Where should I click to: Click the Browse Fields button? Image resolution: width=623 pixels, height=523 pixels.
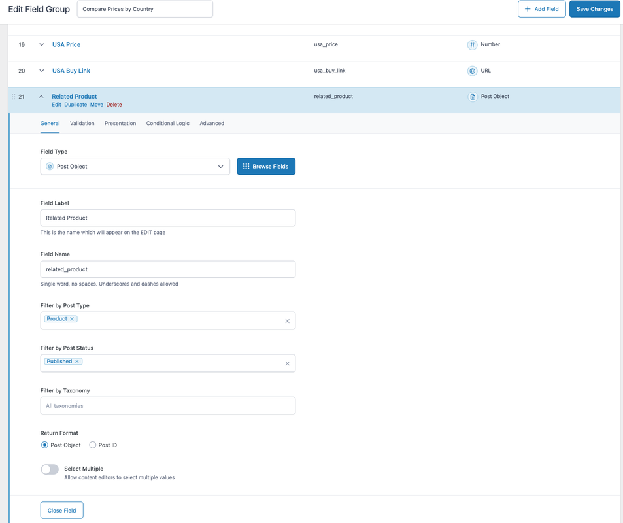266,167
